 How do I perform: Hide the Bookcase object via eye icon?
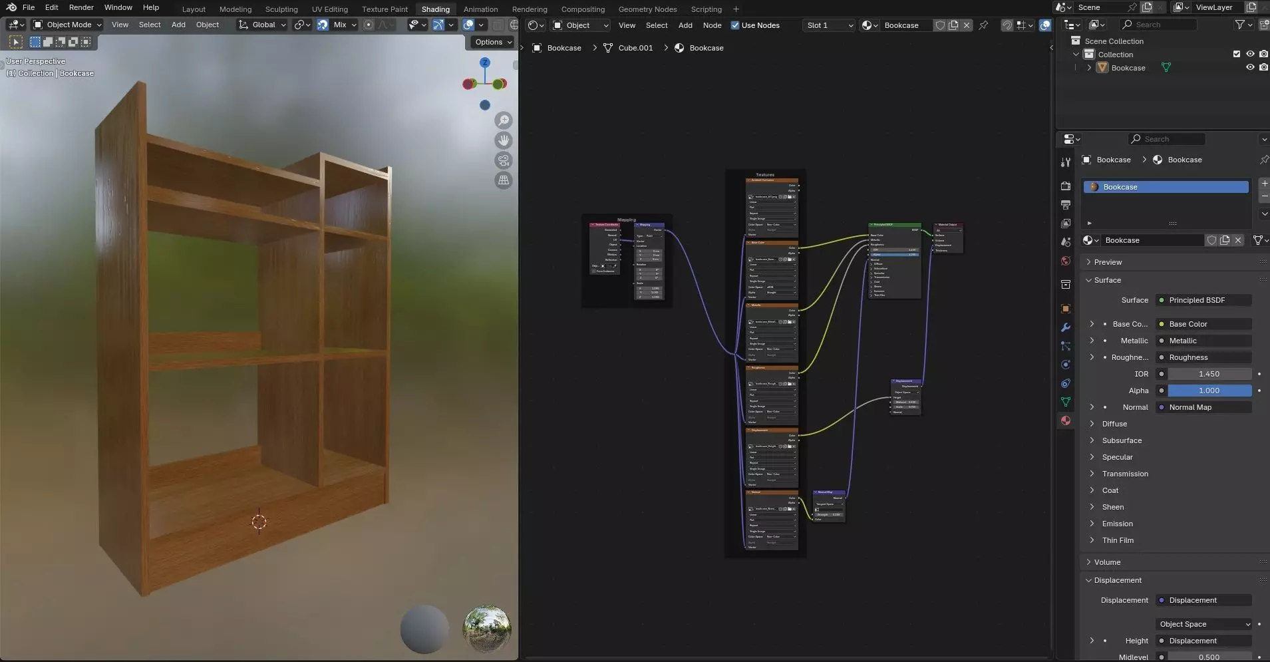(x=1250, y=68)
